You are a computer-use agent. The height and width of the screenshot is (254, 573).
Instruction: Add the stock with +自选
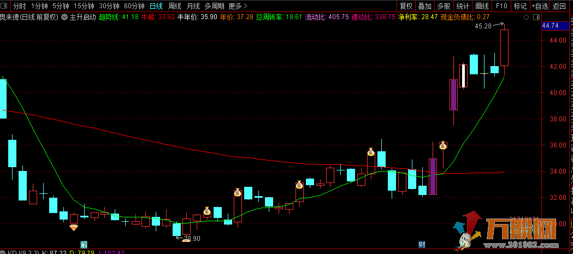tap(540, 7)
